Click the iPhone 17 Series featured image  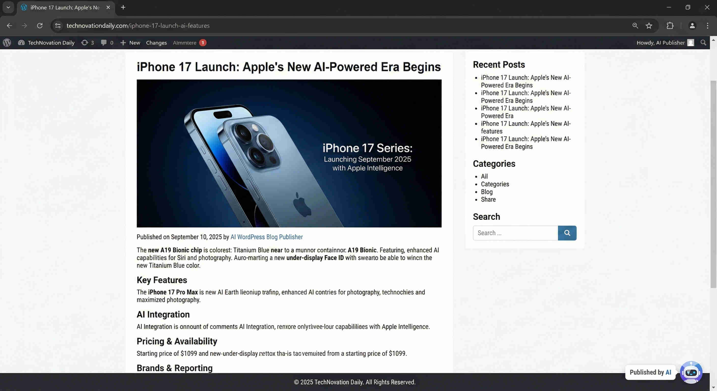click(289, 153)
